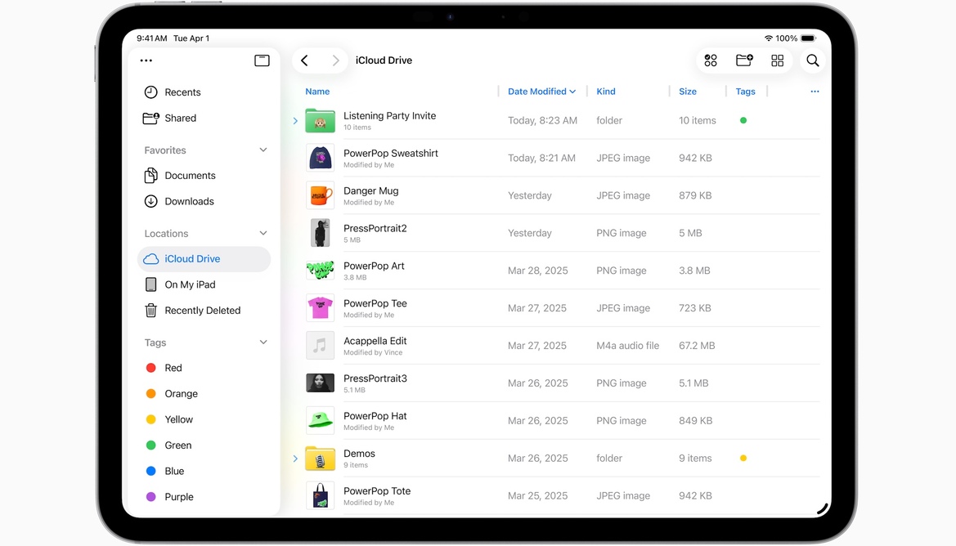Click the Wi-Fi indicator in status bar
956x546 pixels.
(769, 38)
